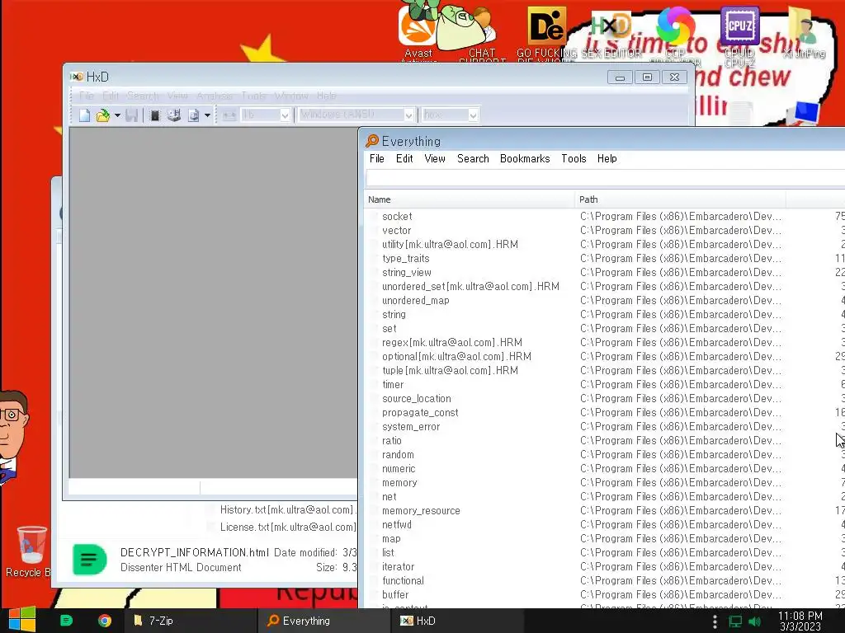The width and height of the screenshot is (845, 633).
Task: Open the taskbar clock showing 11:08 PM
Action: pyautogui.click(x=800, y=621)
